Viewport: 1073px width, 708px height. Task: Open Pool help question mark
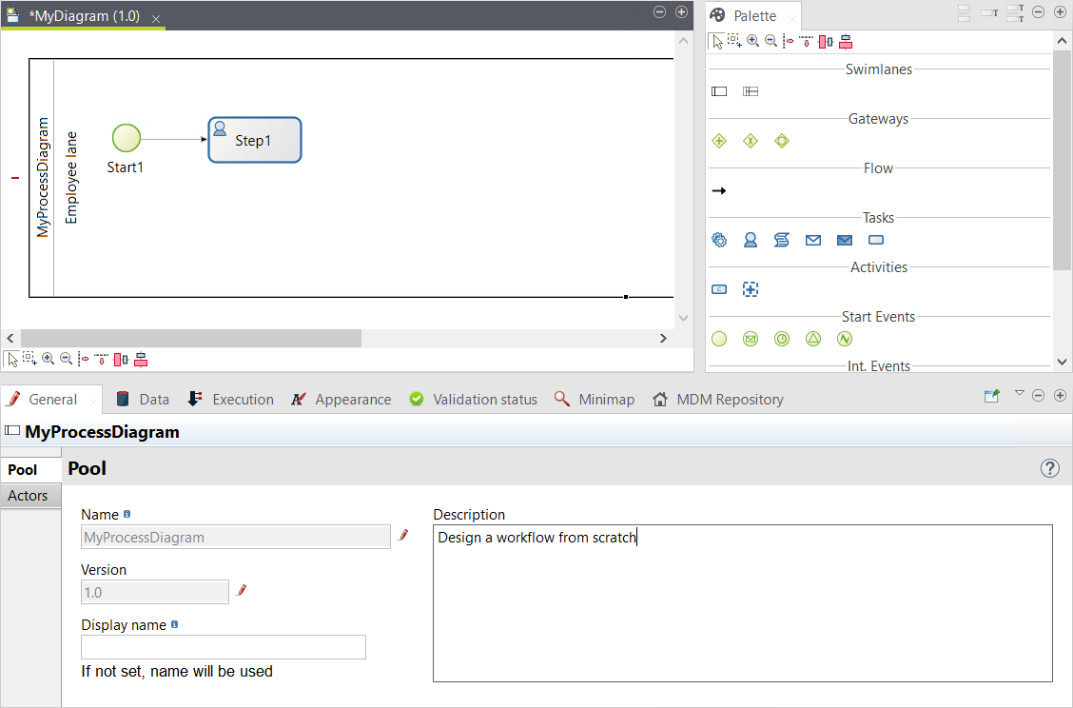point(1050,468)
